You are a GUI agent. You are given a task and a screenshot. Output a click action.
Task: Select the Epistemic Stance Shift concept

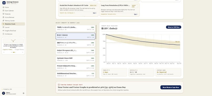click(x=75, y=59)
